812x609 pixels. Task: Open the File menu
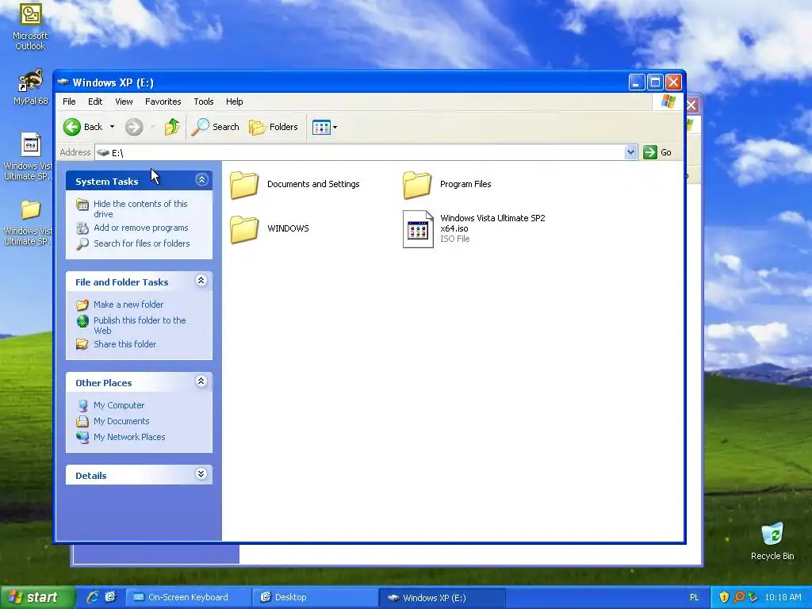[x=69, y=101]
